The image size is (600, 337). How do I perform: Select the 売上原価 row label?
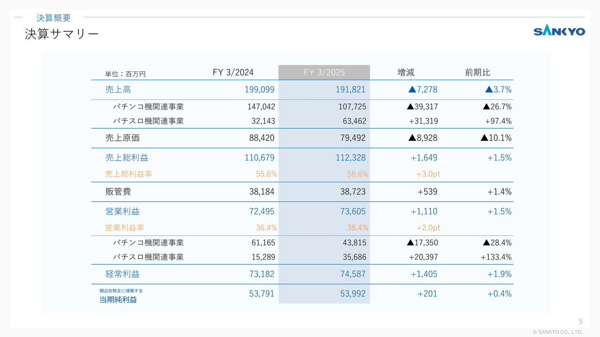click(x=122, y=138)
